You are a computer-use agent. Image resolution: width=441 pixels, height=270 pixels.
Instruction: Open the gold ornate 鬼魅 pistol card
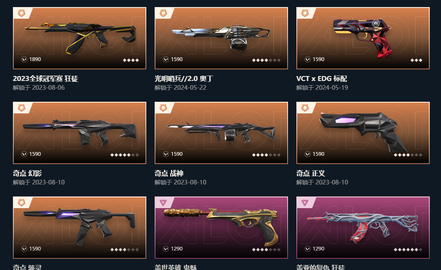[221, 228]
